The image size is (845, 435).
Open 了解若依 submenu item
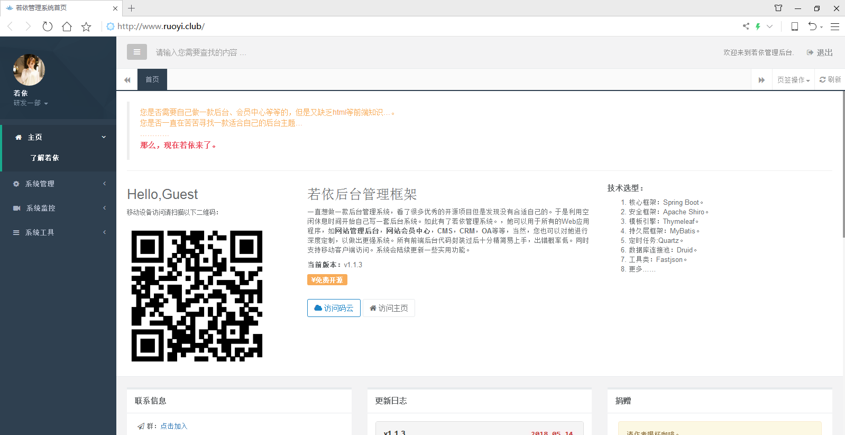pyautogui.click(x=44, y=158)
